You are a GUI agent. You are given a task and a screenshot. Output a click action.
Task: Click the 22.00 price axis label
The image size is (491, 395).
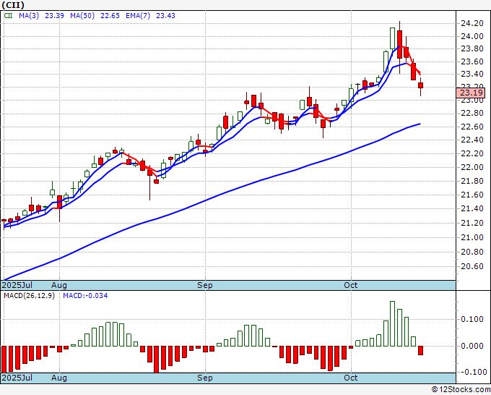click(472, 167)
